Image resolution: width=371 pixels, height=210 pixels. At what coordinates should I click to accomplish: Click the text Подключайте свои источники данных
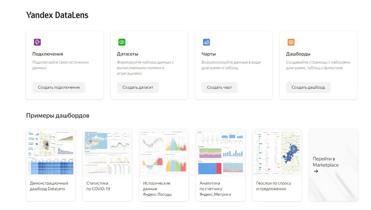pos(60,65)
